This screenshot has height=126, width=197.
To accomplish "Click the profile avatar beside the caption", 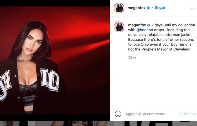I will (x=119, y=27).
